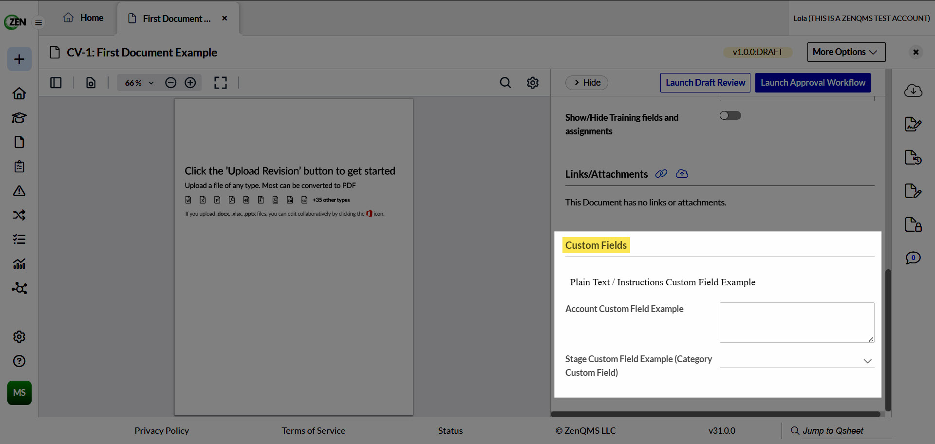The height and width of the screenshot is (444, 935).
Task: Open the Home icon in left sidebar
Action: [x=19, y=93]
